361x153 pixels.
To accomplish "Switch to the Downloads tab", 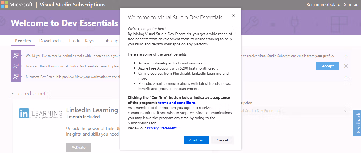I will tap(50, 41).
